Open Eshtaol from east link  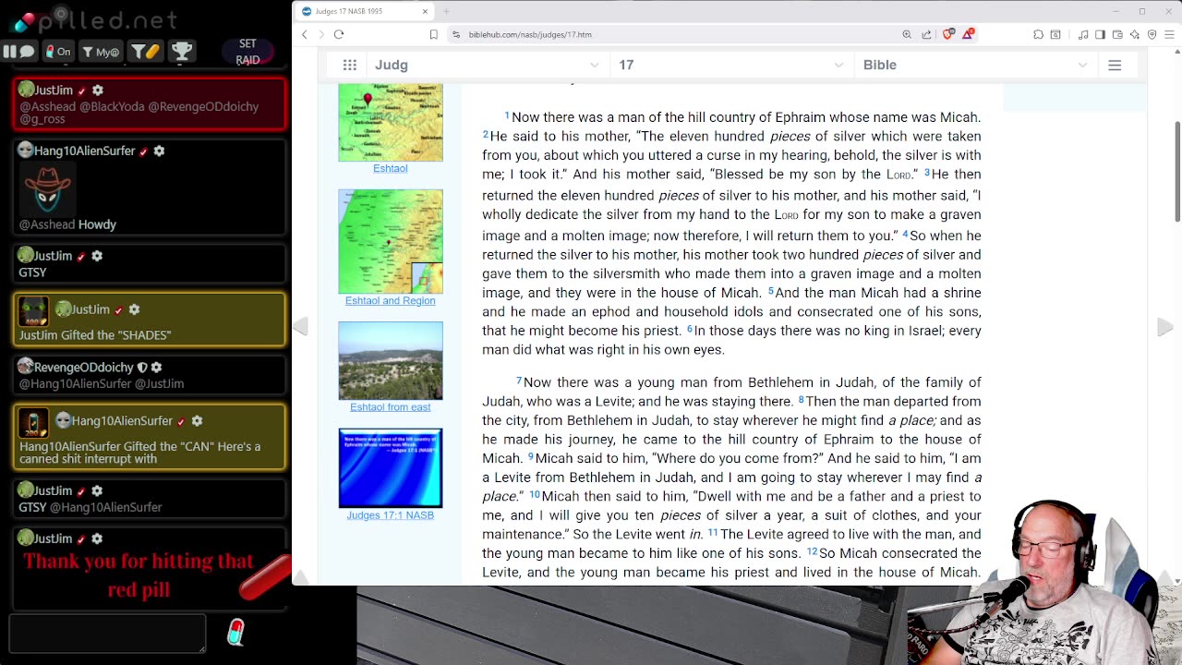click(390, 406)
